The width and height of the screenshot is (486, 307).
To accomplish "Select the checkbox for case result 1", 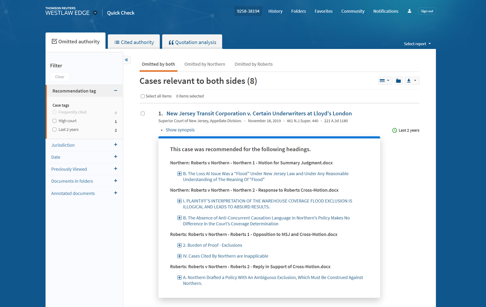I will tap(143, 114).
